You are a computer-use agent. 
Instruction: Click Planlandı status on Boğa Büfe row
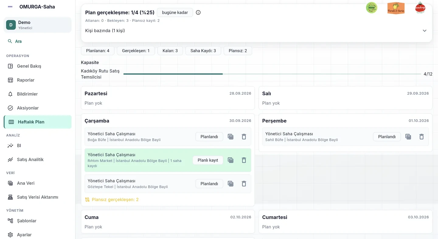(x=209, y=137)
